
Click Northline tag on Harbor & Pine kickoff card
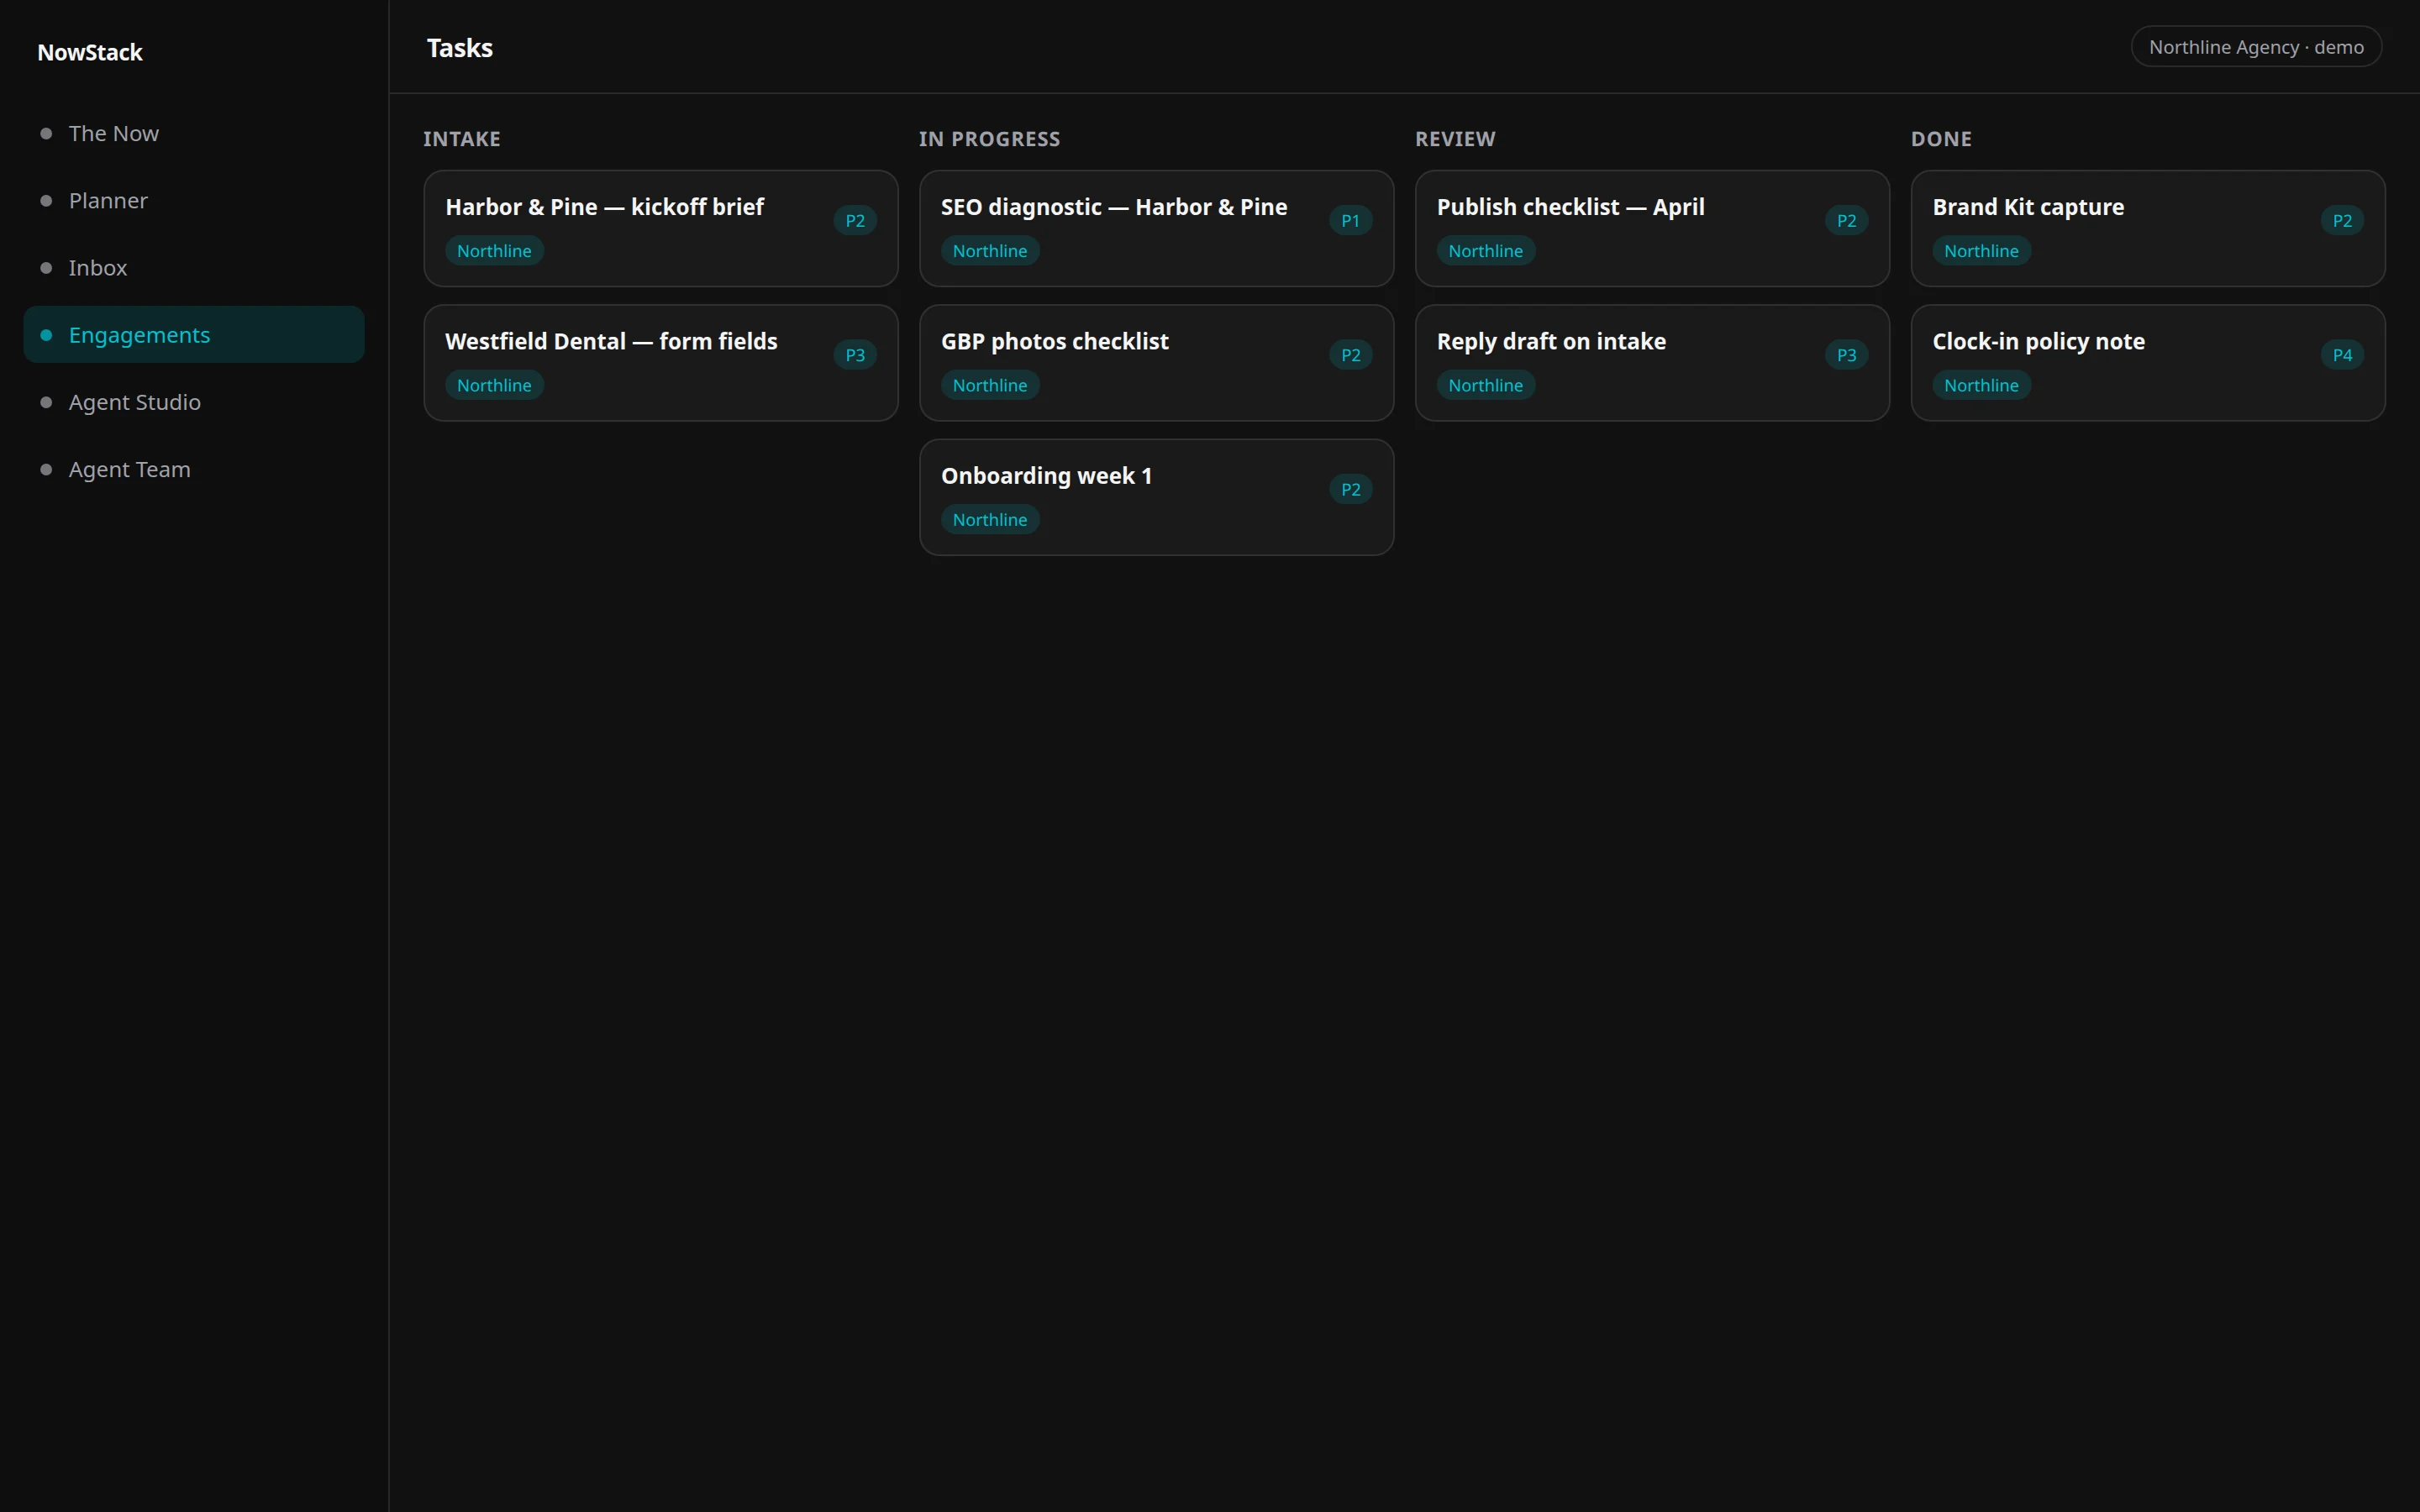pos(494,251)
